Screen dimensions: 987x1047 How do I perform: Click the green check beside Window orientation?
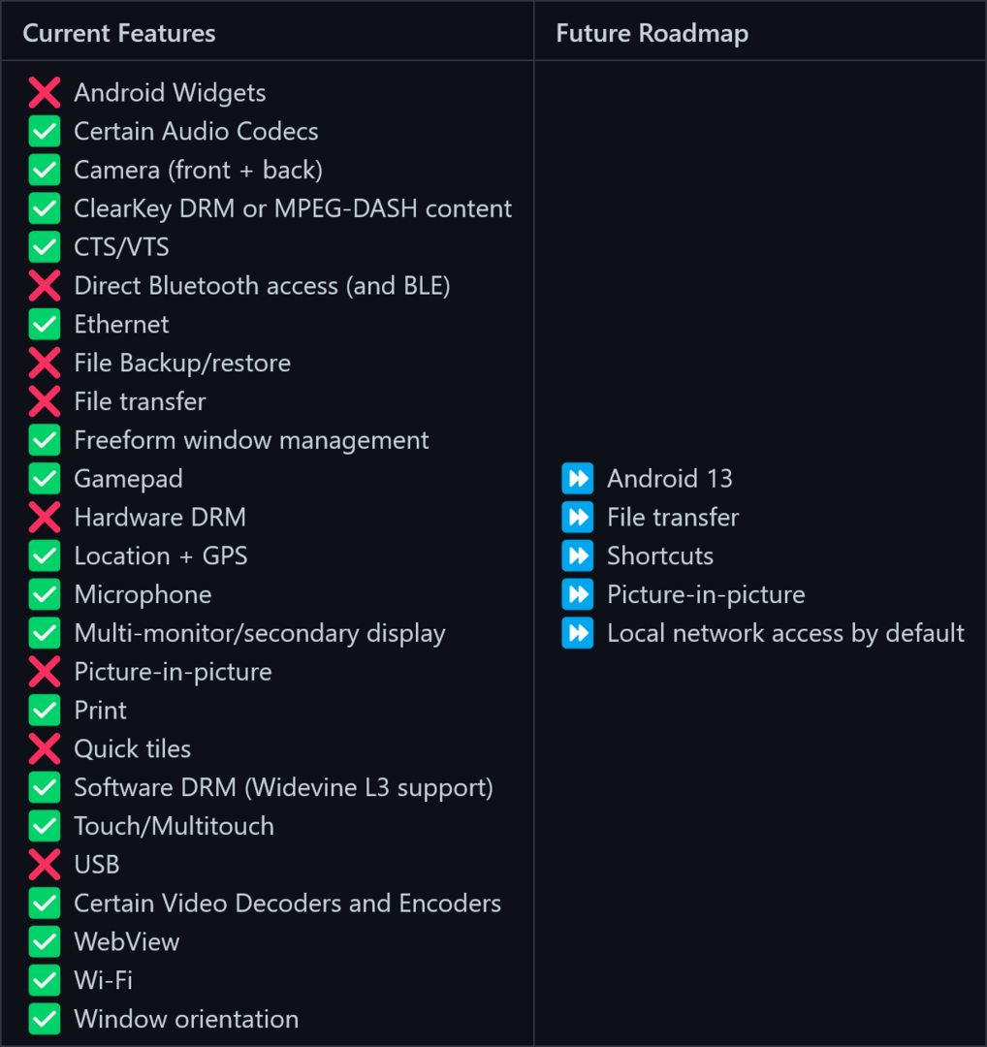point(45,1020)
